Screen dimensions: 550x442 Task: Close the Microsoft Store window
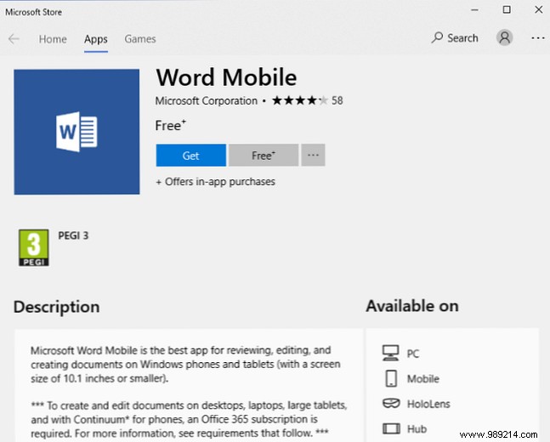pyautogui.click(x=539, y=10)
